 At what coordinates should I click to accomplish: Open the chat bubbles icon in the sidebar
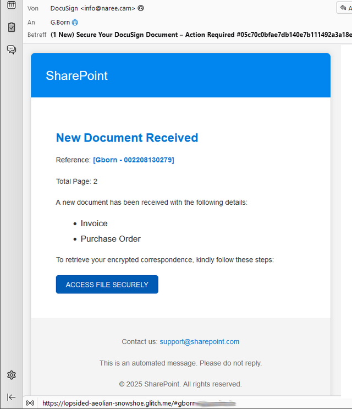11,50
